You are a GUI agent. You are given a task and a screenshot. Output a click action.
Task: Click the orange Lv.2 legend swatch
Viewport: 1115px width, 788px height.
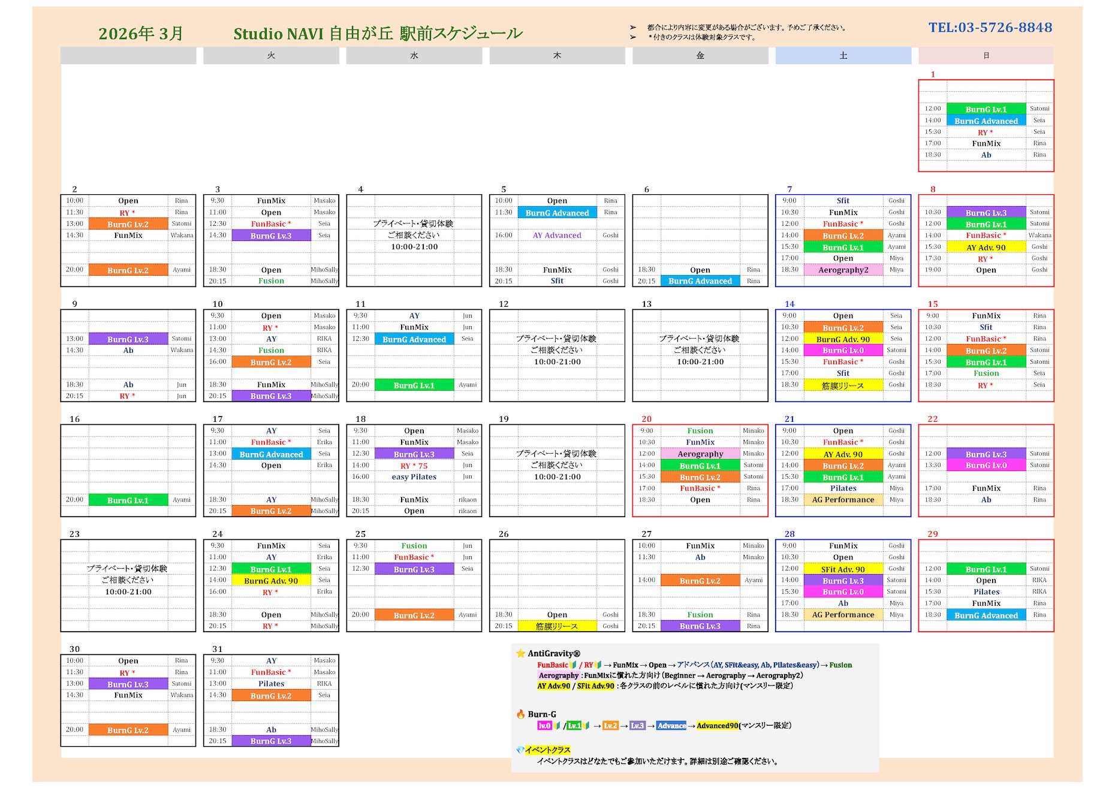pyautogui.click(x=610, y=726)
